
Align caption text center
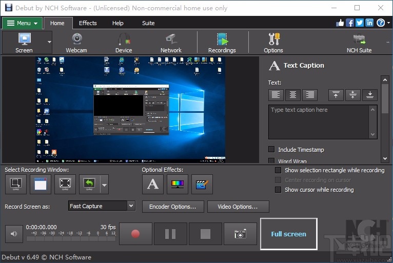[293, 95]
